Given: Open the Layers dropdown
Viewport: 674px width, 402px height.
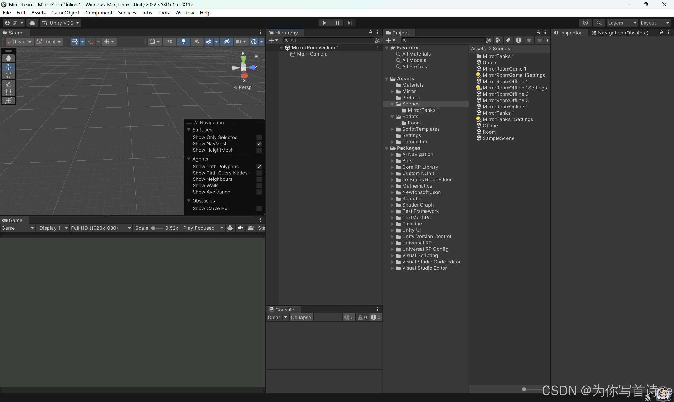Looking at the screenshot, I should point(622,23).
